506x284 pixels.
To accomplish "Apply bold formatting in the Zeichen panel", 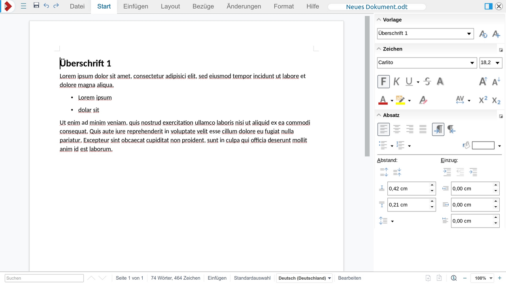I will [x=383, y=81].
